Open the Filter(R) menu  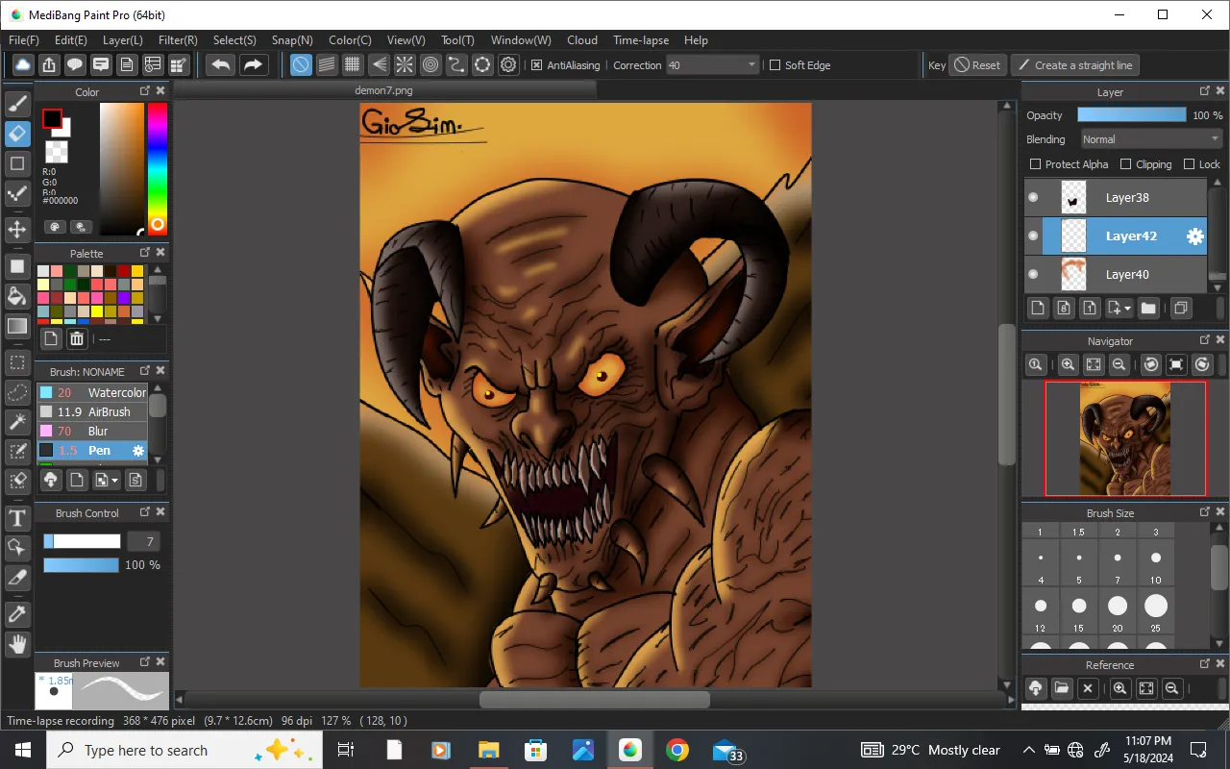[x=178, y=40]
